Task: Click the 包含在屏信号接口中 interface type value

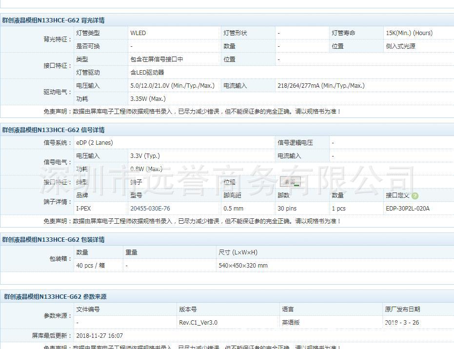Action: pos(157,59)
